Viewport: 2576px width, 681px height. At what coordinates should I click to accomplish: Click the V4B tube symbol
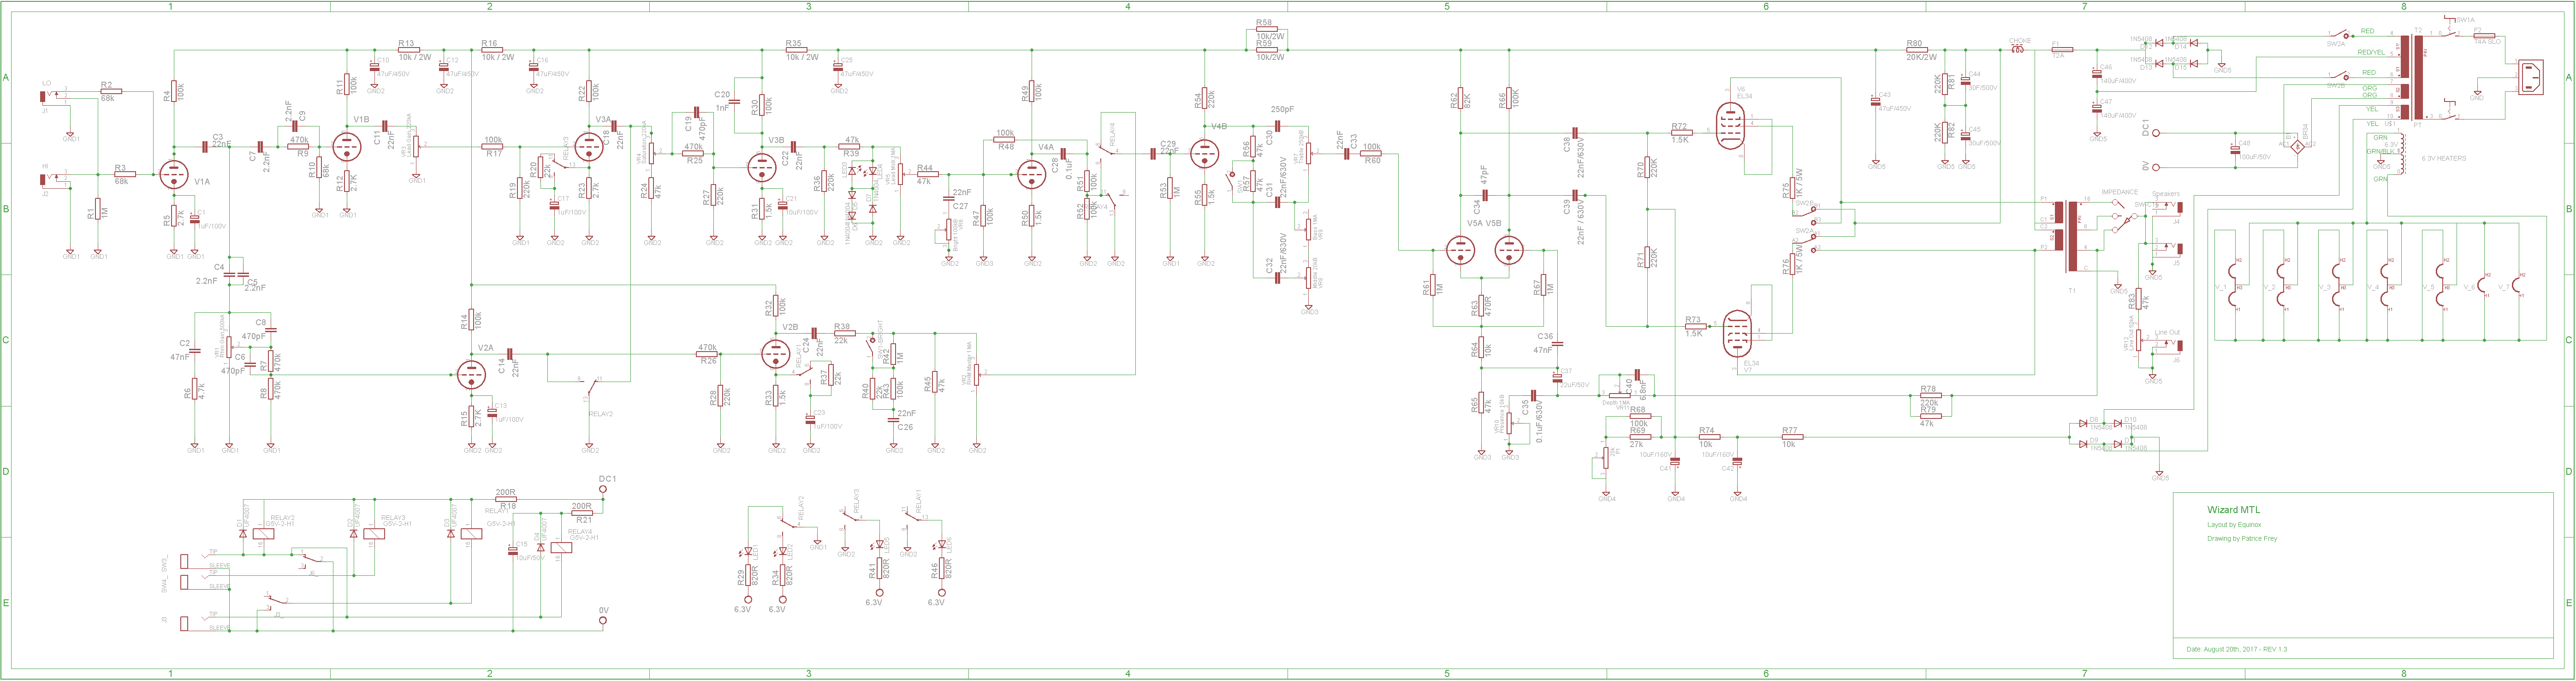pyautogui.click(x=1204, y=153)
